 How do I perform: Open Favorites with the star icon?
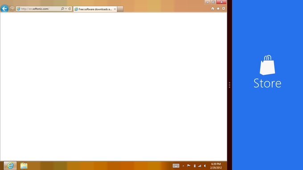point(218,8)
